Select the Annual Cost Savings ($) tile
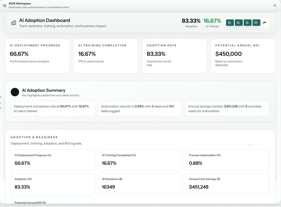This screenshot has width=281, height=207. coord(227,184)
